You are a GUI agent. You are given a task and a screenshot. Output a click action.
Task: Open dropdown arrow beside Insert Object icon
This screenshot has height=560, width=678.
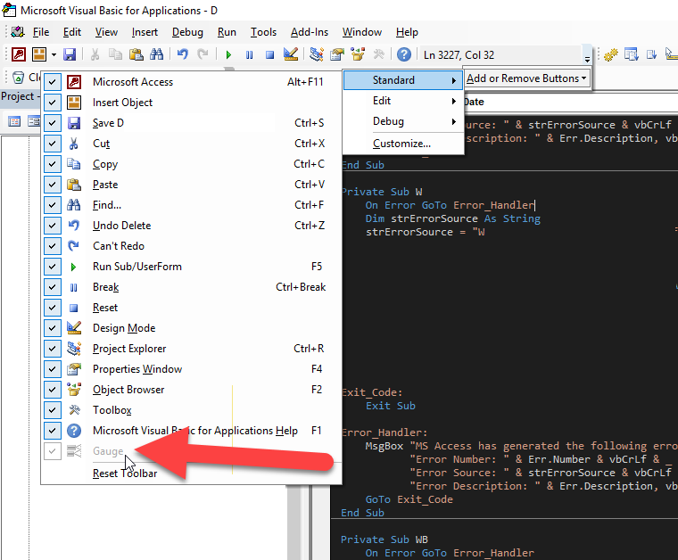click(54, 55)
